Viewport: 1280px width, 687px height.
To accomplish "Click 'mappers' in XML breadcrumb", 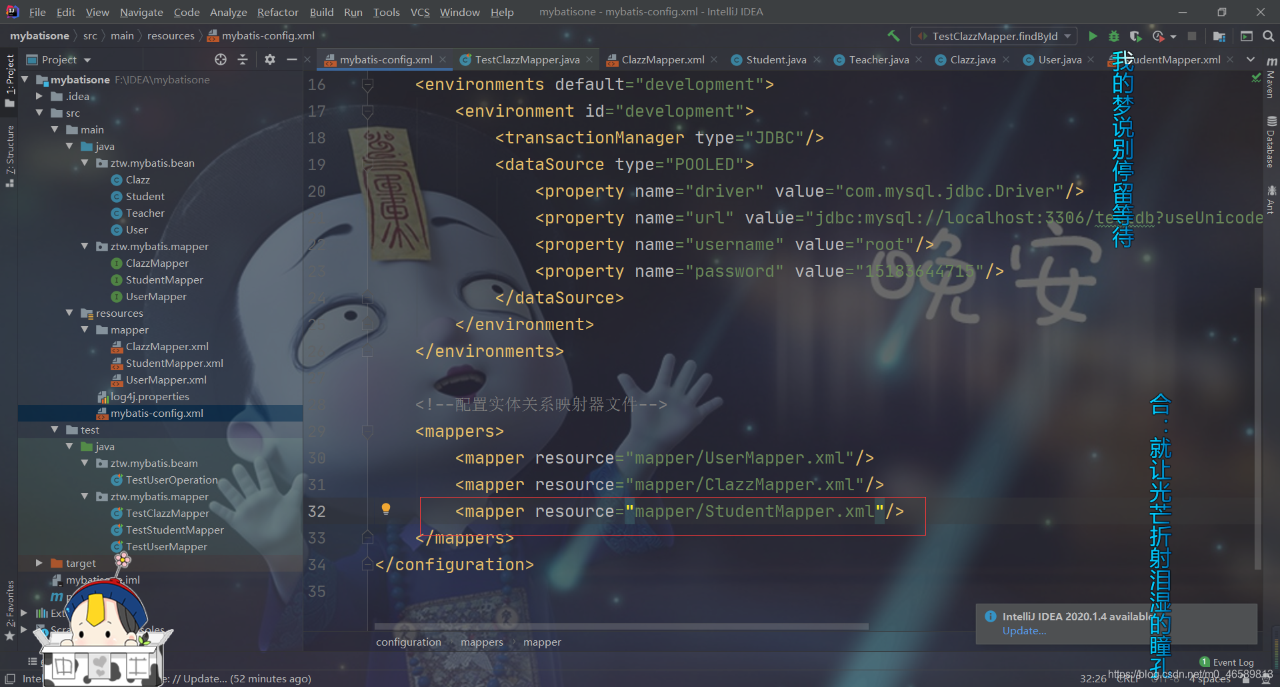I will tap(481, 642).
